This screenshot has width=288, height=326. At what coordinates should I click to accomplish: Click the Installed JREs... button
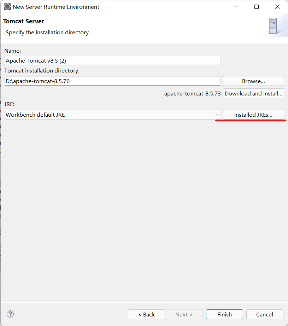coord(253,115)
